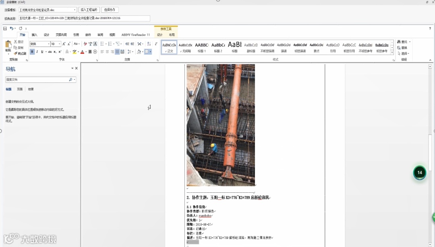Click the Undo arrow icon
The width and height of the screenshot is (435, 247).
(12, 29)
